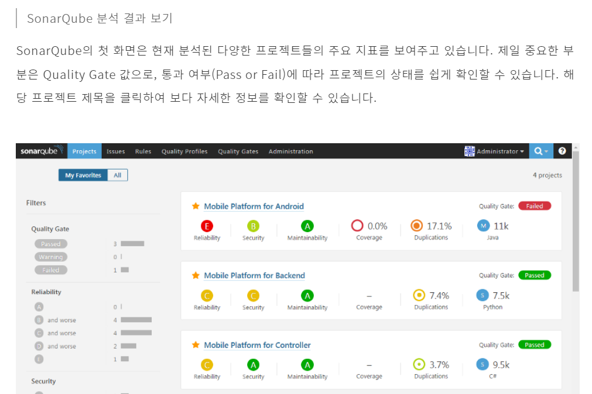The height and width of the screenshot is (394, 592).
Task: Open Mobile Platform for Controller project
Action: click(257, 345)
